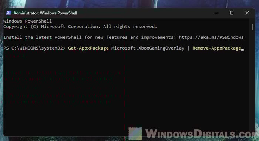Maximize the PowerShell window
Viewport: 259px width, 141px height.
pyautogui.click(x=232, y=13)
